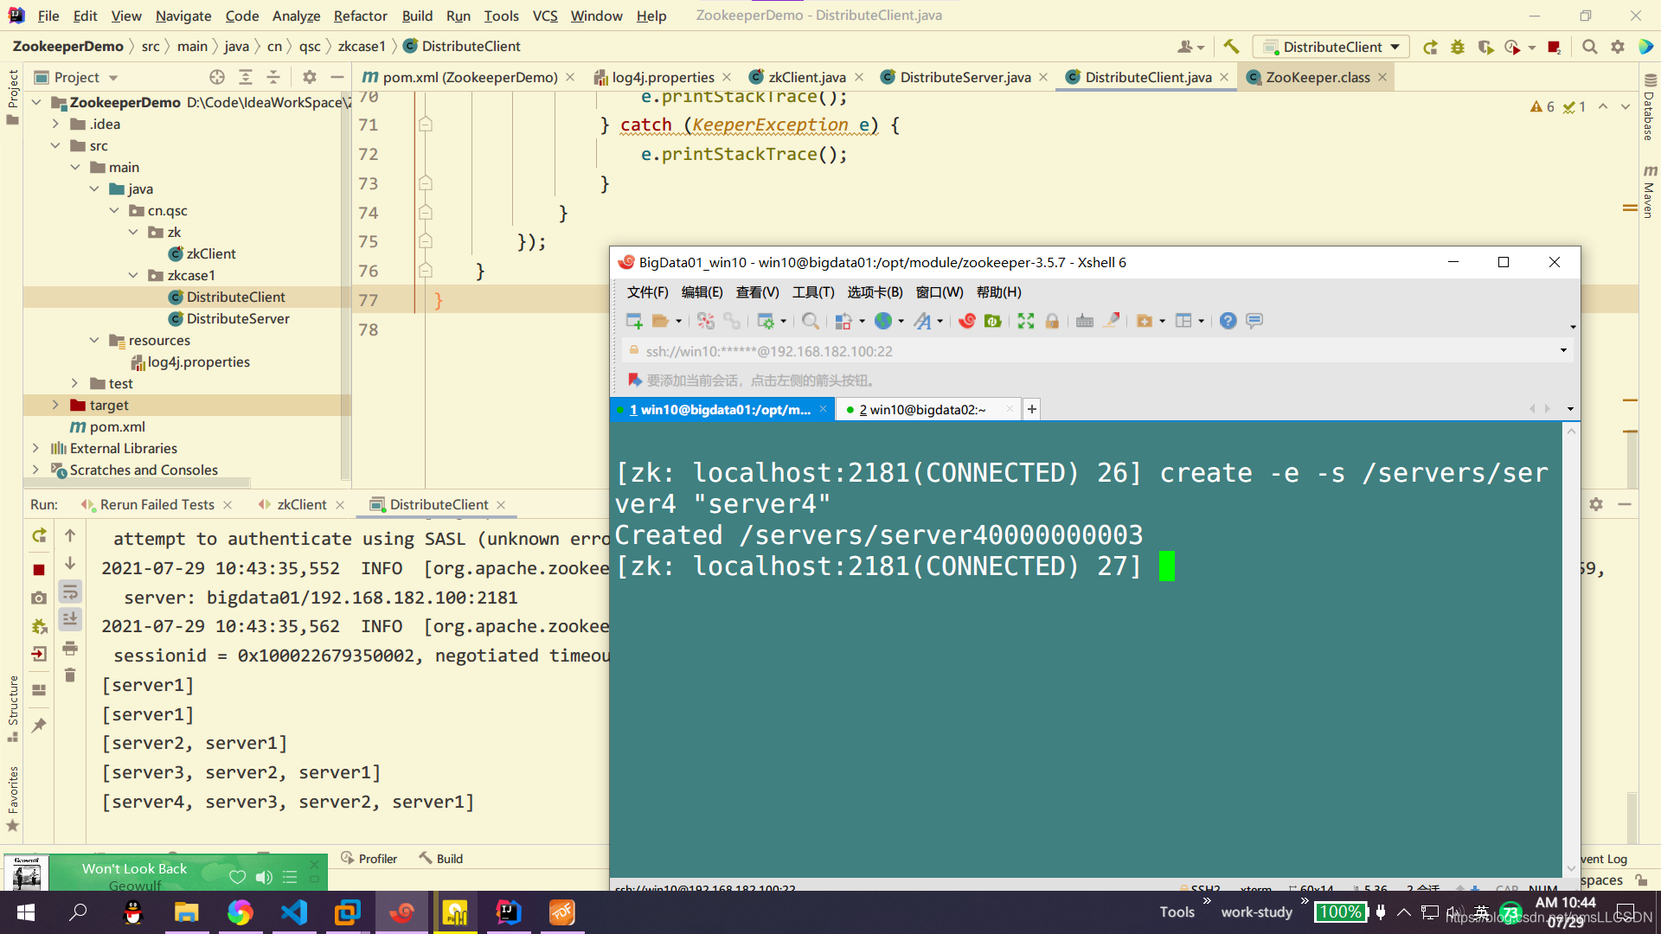Open Structure tool window

[x=13, y=708]
